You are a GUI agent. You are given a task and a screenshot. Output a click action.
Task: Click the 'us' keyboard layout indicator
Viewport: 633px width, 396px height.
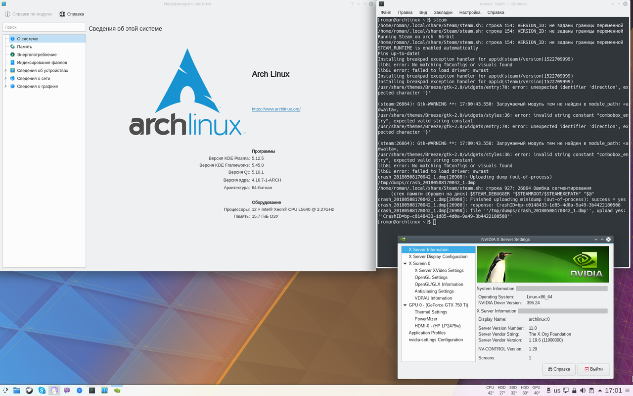(557, 391)
